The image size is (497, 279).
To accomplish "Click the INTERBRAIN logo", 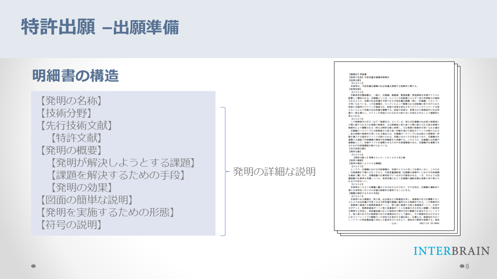I will (x=451, y=251).
